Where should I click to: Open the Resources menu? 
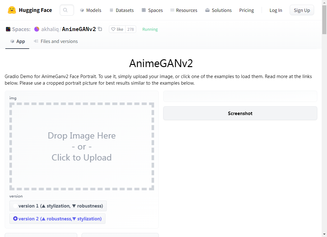tap(184, 10)
